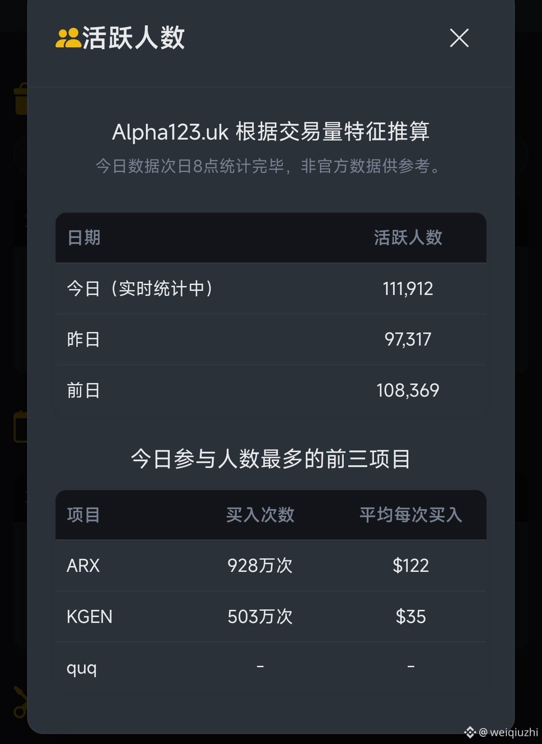Select the 活跃人数 column header
This screenshot has height=744, width=542.
pyautogui.click(x=408, y=238)
